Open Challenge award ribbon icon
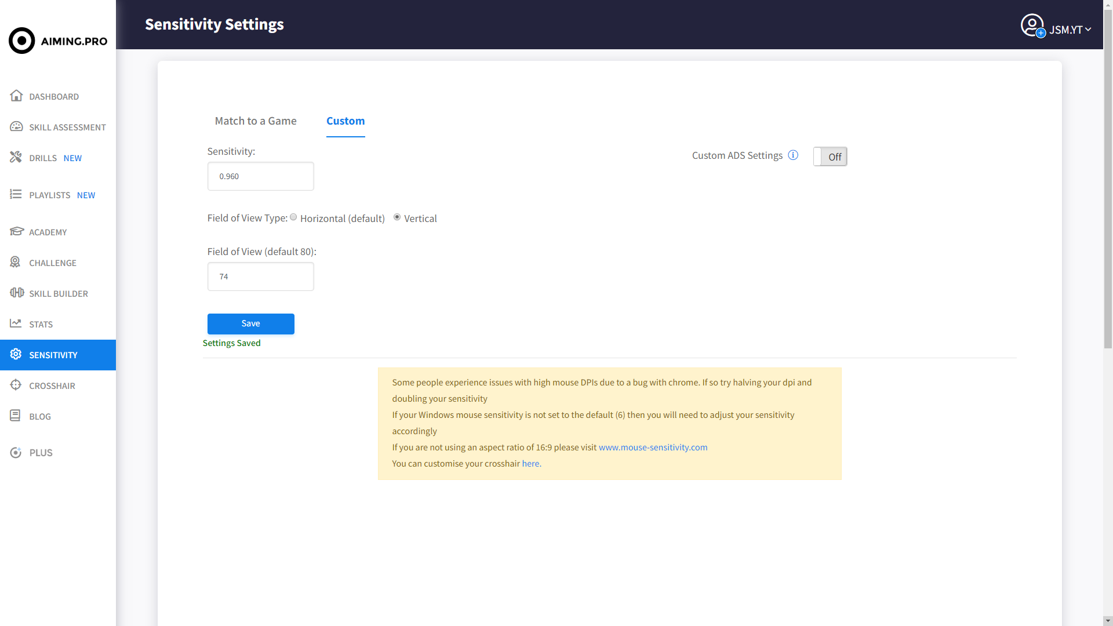The height and width of the screenshot is (626, 1113). tap(16, 262)
